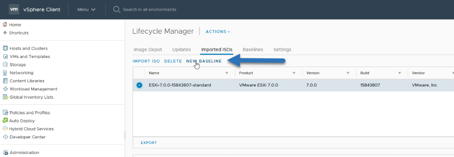This screenshot has width=454, height=157.
Task: Open Administration in the sidebar
Action: (x=24, y=152)
